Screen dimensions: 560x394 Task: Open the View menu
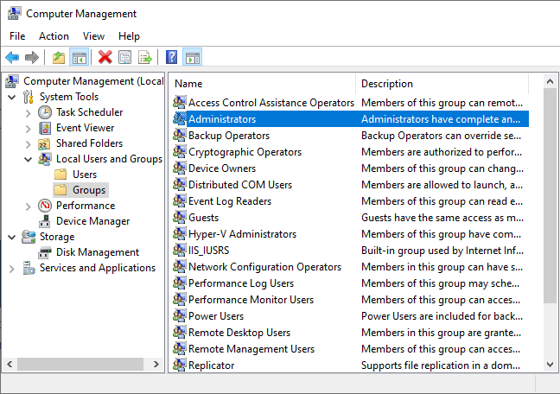click(93, 36)
